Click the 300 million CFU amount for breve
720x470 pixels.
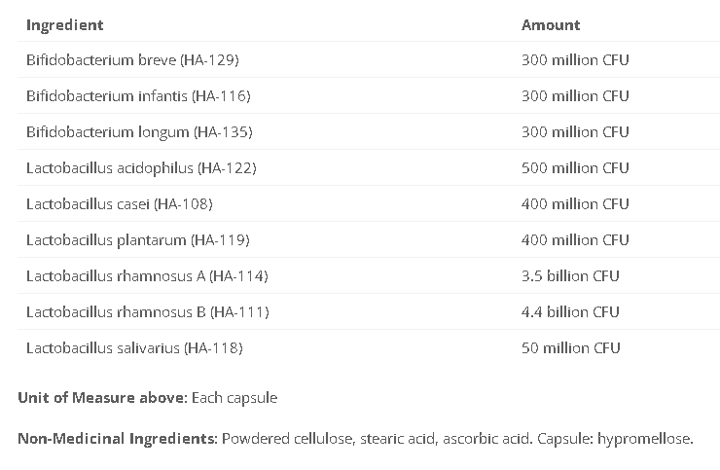pyautogui.click(x=575, y=59)
